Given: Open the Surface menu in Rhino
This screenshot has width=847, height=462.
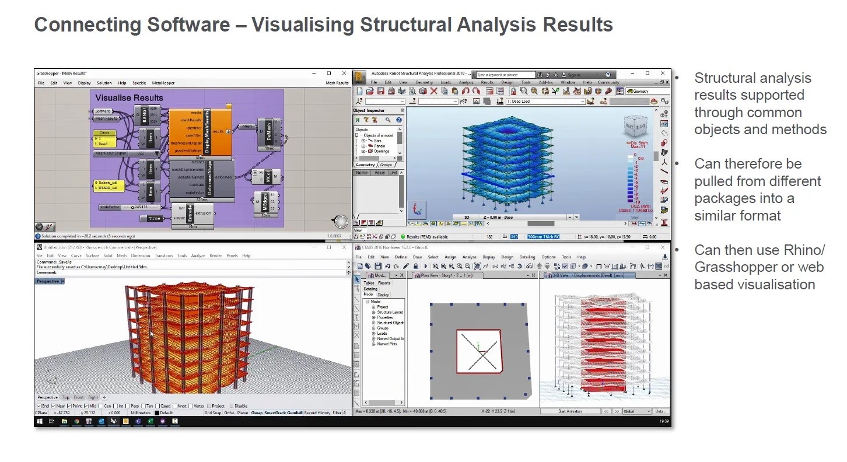Looking at the screenshot, I should (x=93, y=256).
